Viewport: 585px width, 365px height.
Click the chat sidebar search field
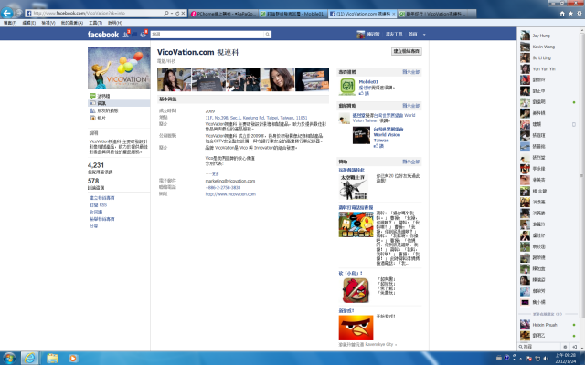[x=538, y=347]
